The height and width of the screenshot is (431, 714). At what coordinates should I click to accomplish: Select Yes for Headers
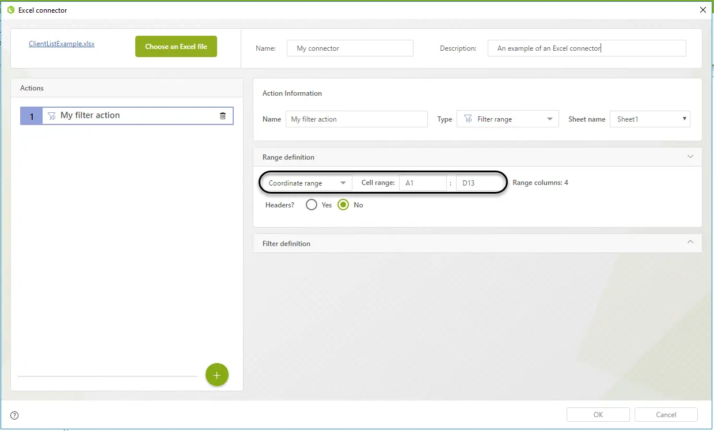click(312, 205)
